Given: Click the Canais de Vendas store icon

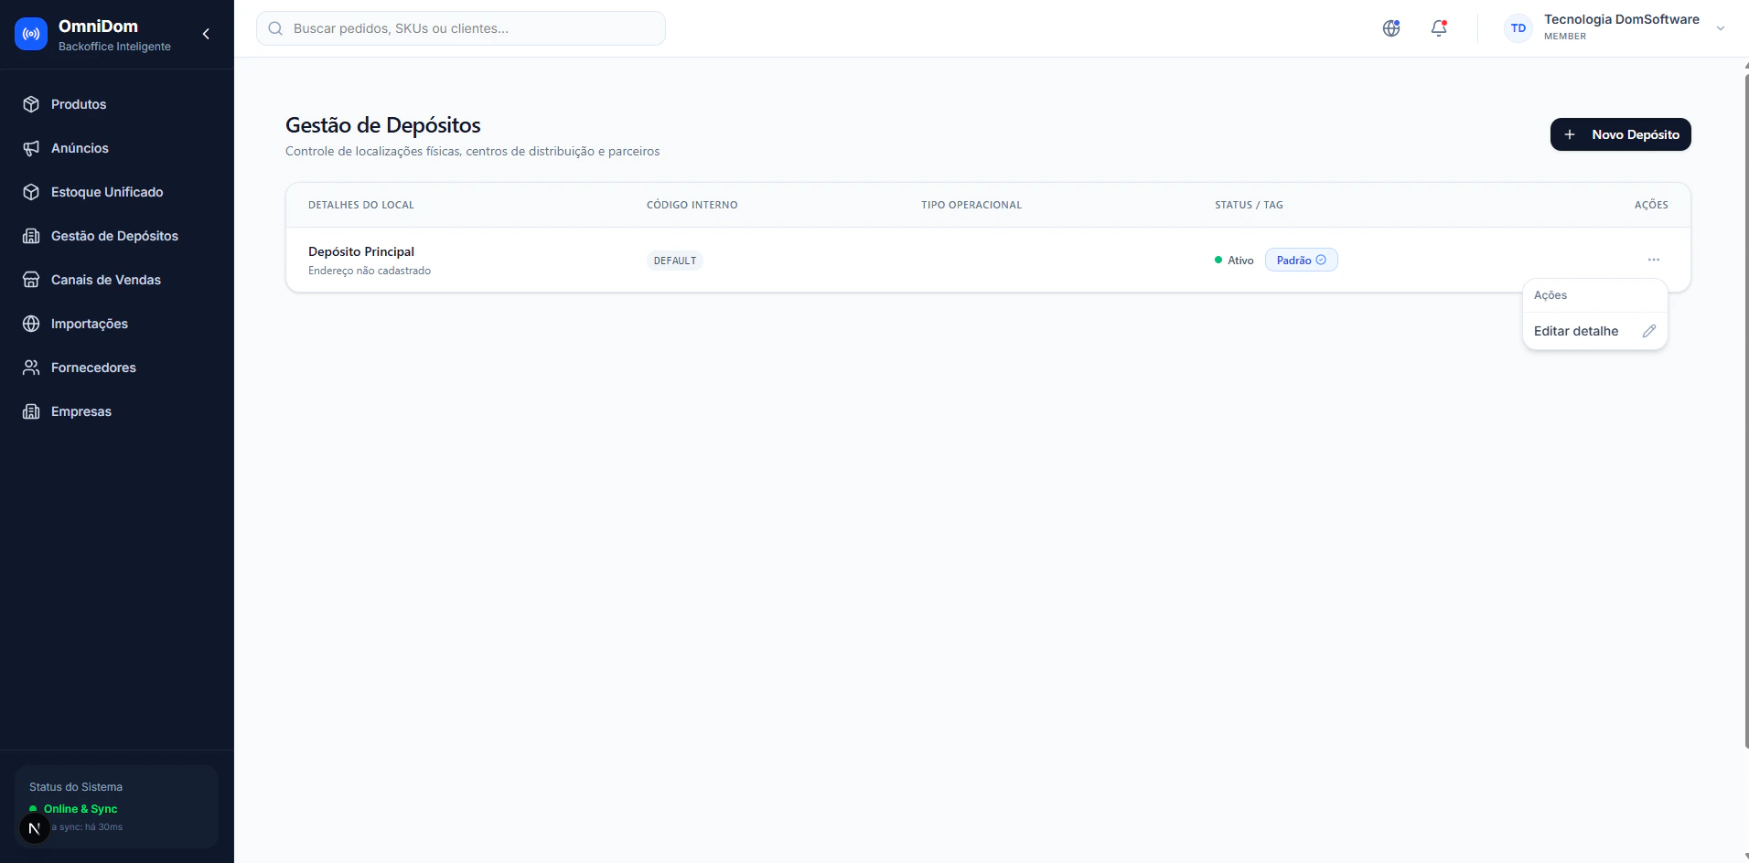Looking at the screenshot, I should pyautogui.click(x=31, y=280).
